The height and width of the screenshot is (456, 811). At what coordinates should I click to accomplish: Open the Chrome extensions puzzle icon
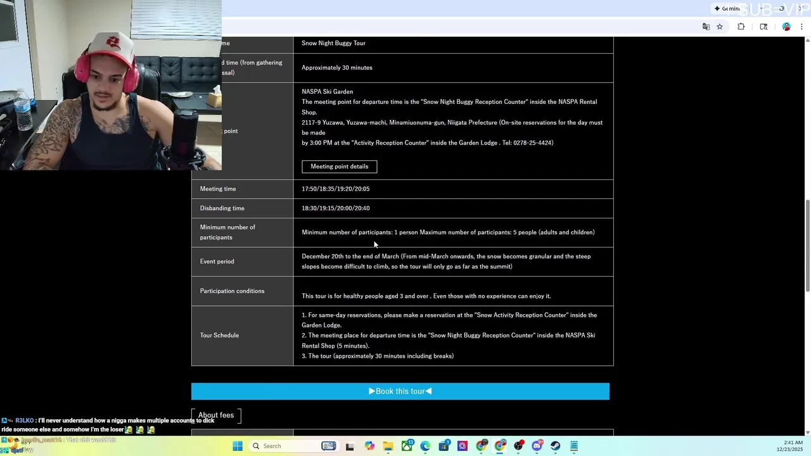pyautogui.click(x=741, y=27)
